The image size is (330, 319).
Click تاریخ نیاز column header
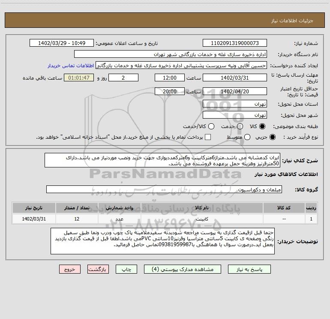coord(34,208)
